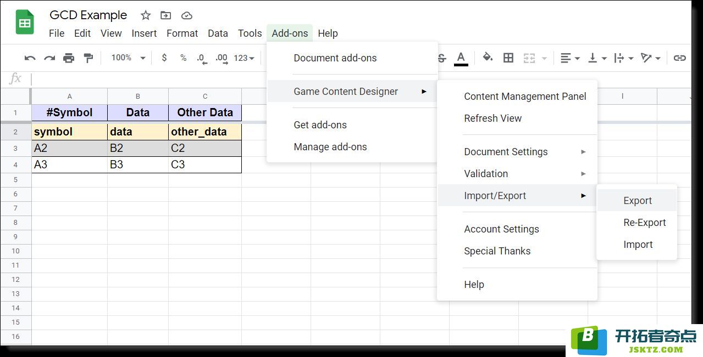Open the Insert menu
The image size is (703, 357).
[x=145, y=33]
